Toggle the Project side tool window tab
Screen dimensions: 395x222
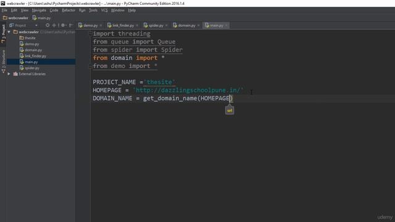3,34
